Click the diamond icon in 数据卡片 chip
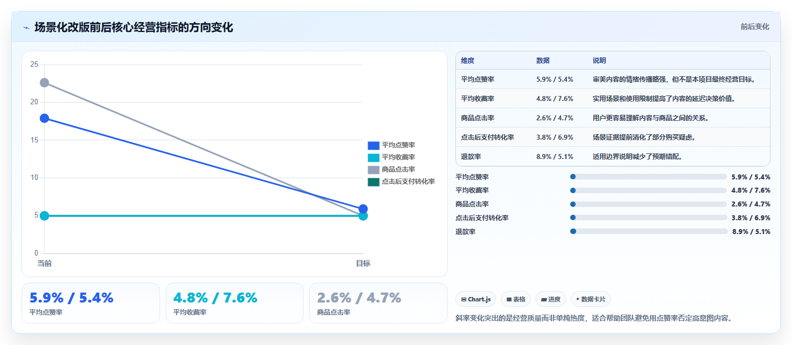 pyautogui.click(x=577, y=299)
